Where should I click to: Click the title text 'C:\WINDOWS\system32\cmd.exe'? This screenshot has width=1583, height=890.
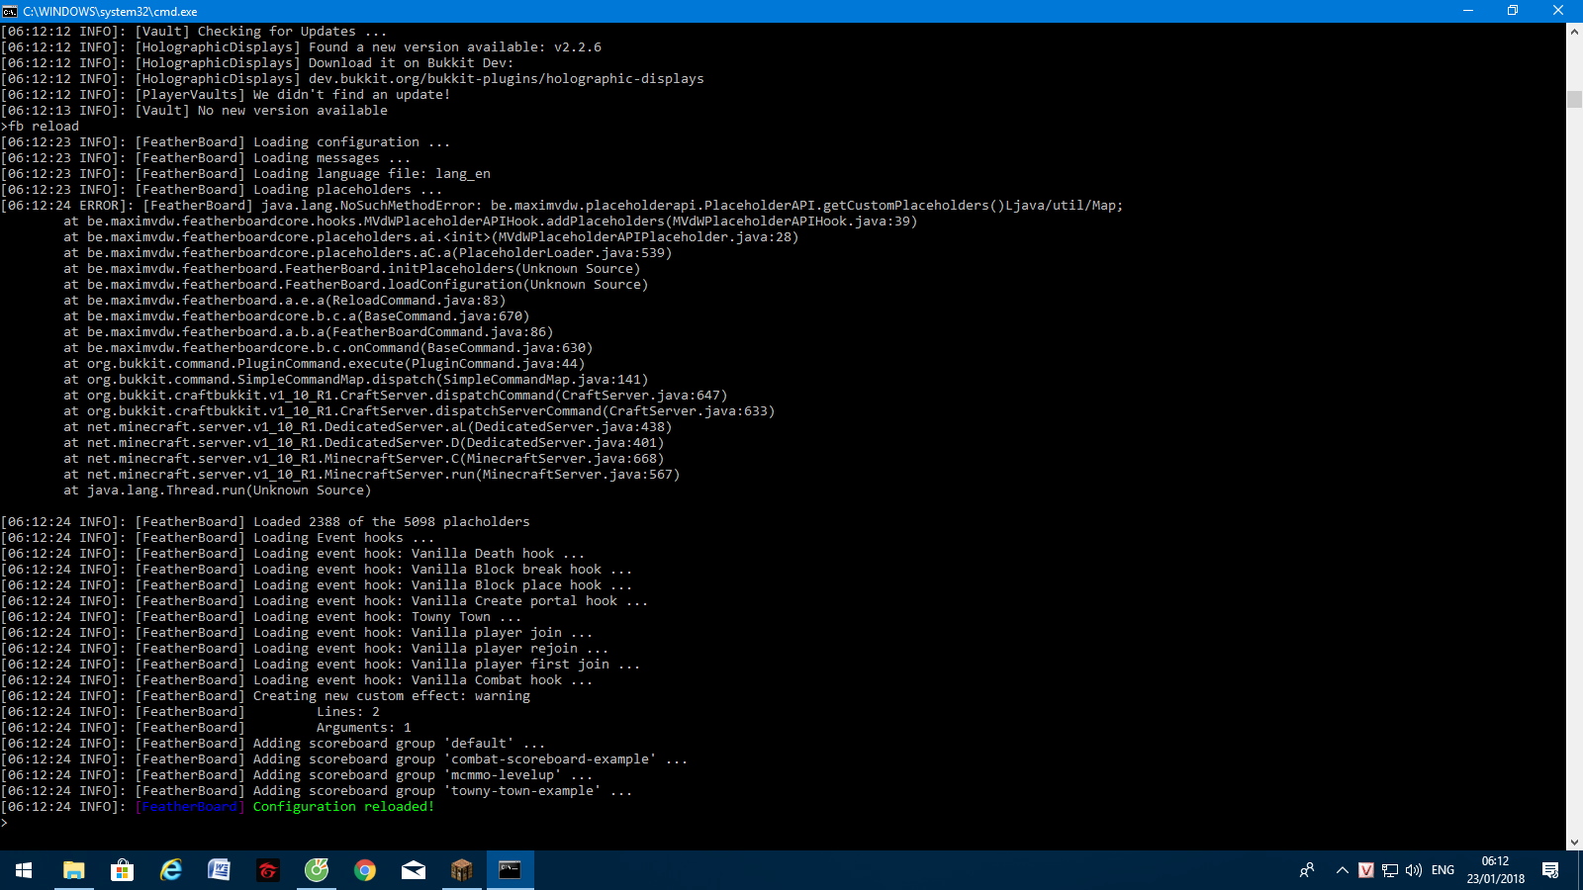(x=110, y=11)
